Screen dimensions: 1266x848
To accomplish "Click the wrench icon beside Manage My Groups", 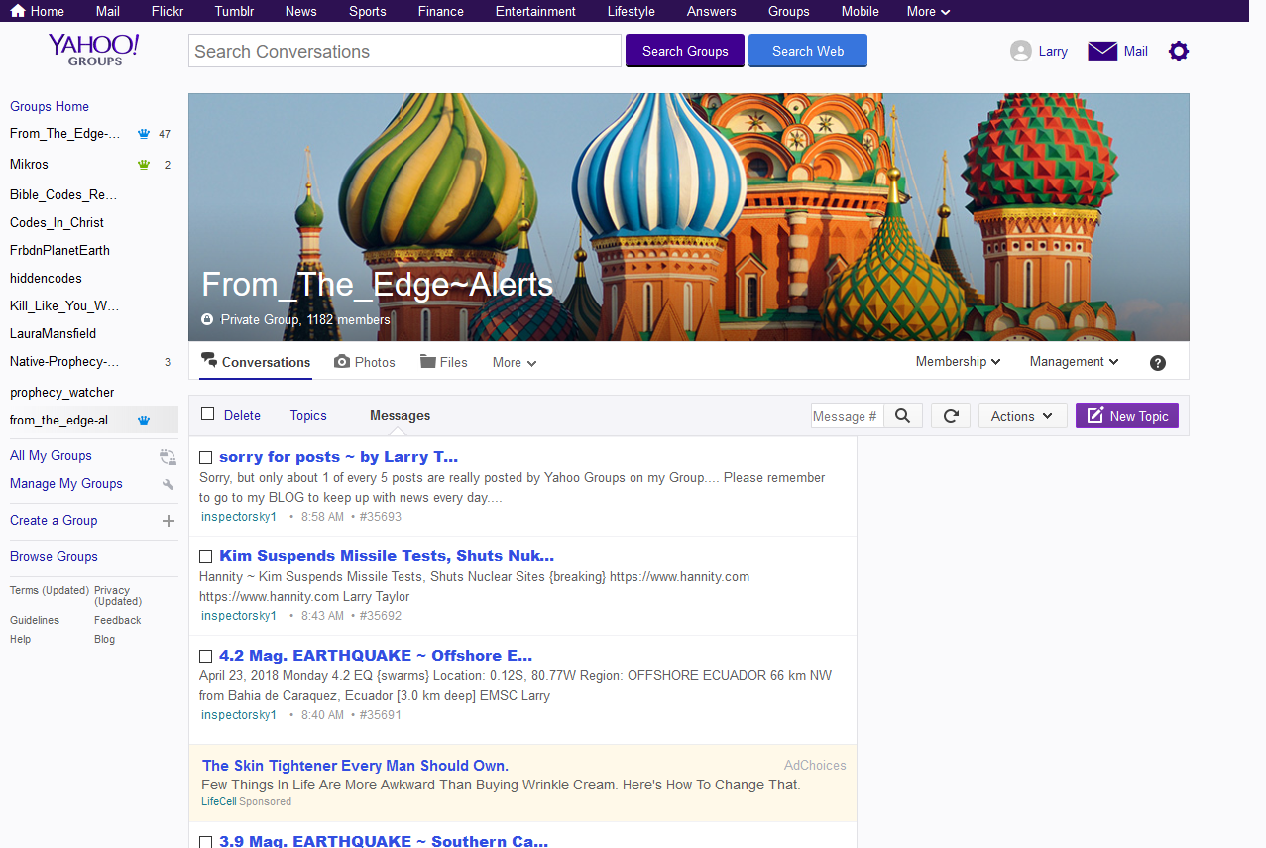I will [x=168, y=484].
